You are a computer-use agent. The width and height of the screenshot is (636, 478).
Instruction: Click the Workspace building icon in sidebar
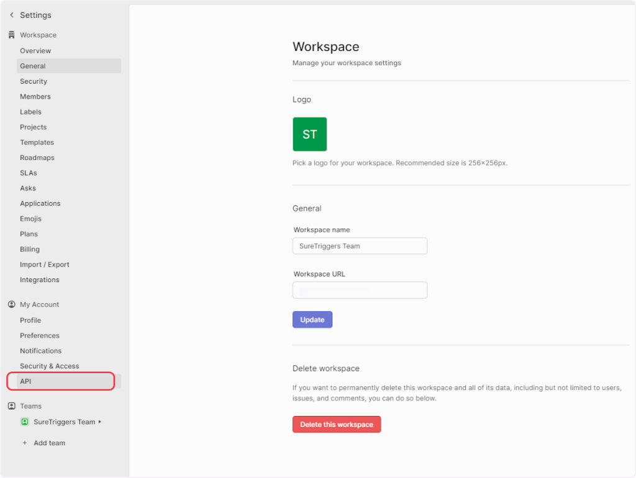pyautogui.click(x=11, y=35)
